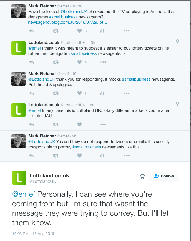Open the gear settings menu beside Follow
Image resolution: width=191 pixels, height=241 pixels.
point(142,176)
